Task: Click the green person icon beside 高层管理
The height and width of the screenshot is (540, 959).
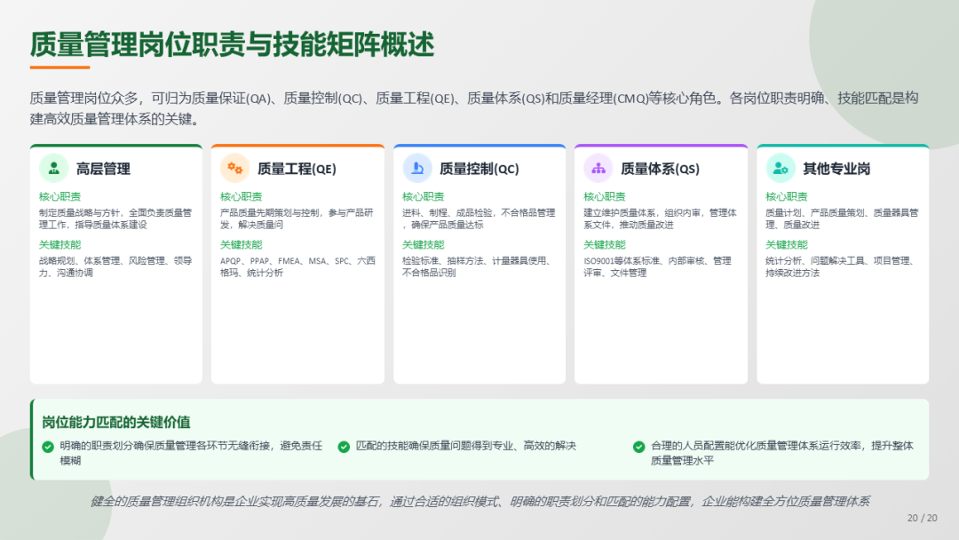Action: (54, 168)
